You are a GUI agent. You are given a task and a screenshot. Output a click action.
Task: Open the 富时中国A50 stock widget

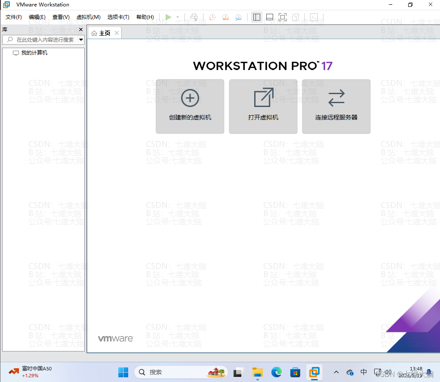(x=30, y=372)
